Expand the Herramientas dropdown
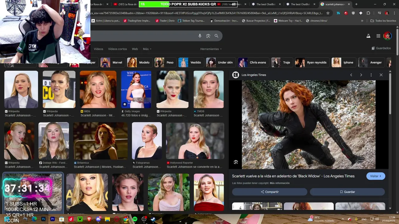Image resolution: width=399 pixels, height=224 pixels. coord(211,49)
